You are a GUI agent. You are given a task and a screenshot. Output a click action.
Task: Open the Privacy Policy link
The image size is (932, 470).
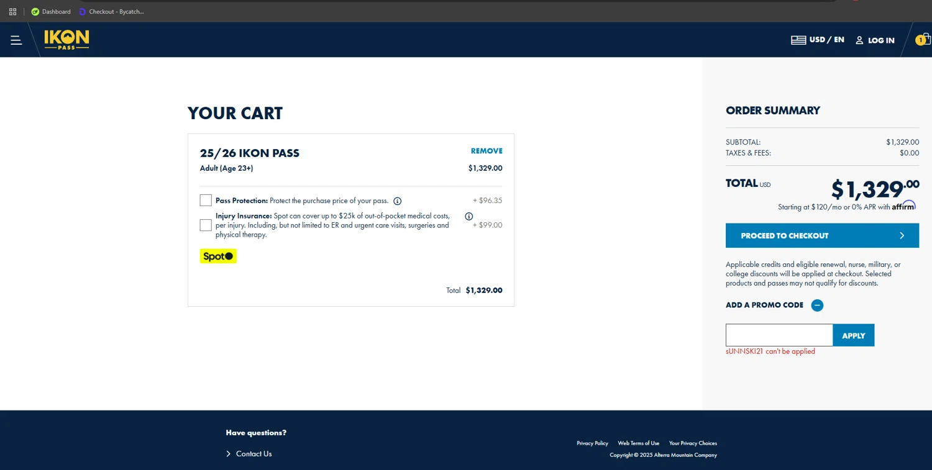pyautogui.click(x=592, y=443)
